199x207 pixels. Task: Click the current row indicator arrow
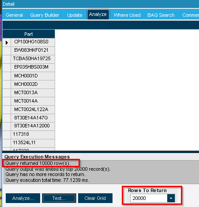click(7, 42)
